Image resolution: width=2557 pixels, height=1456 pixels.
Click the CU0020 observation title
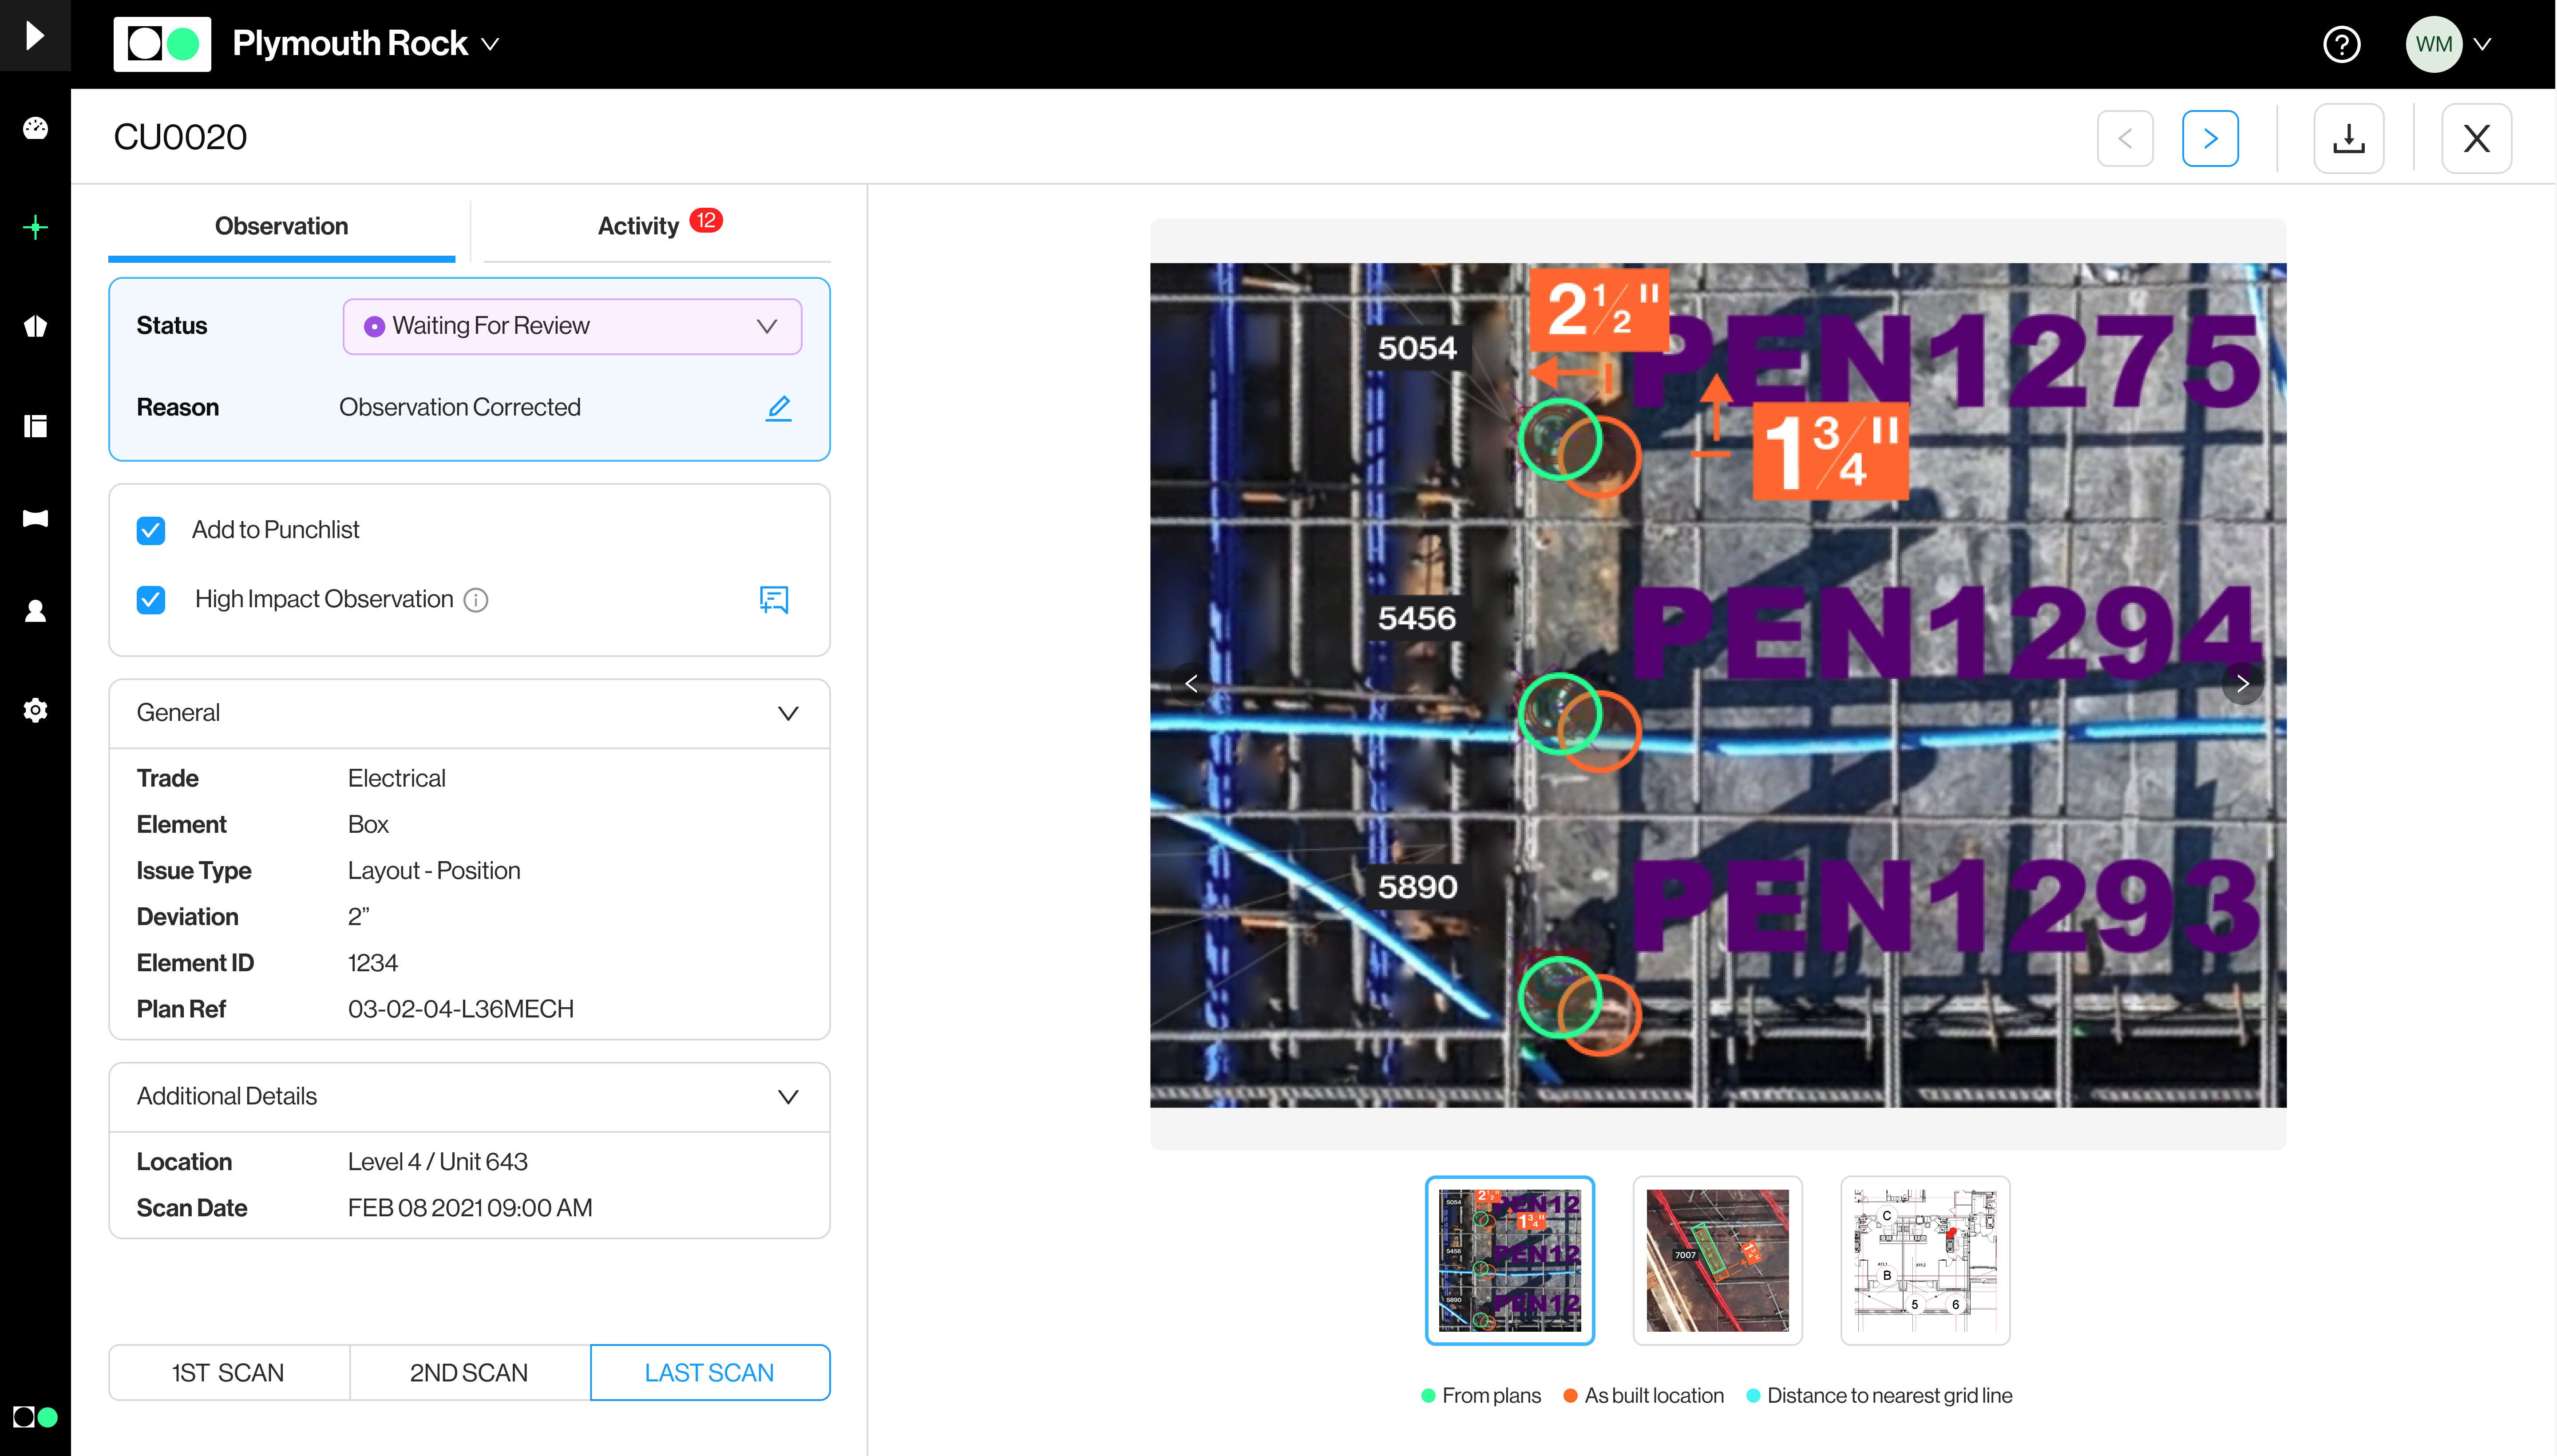180,138
